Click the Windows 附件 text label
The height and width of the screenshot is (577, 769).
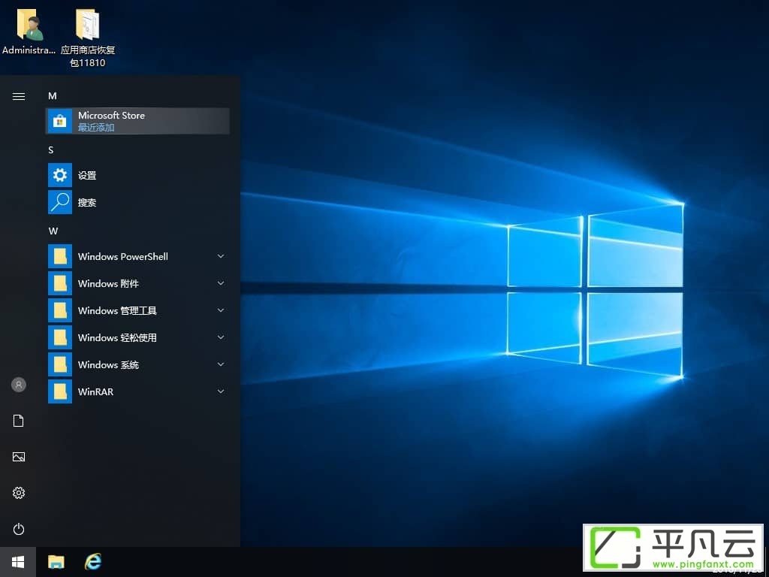[x=108, y=283]
